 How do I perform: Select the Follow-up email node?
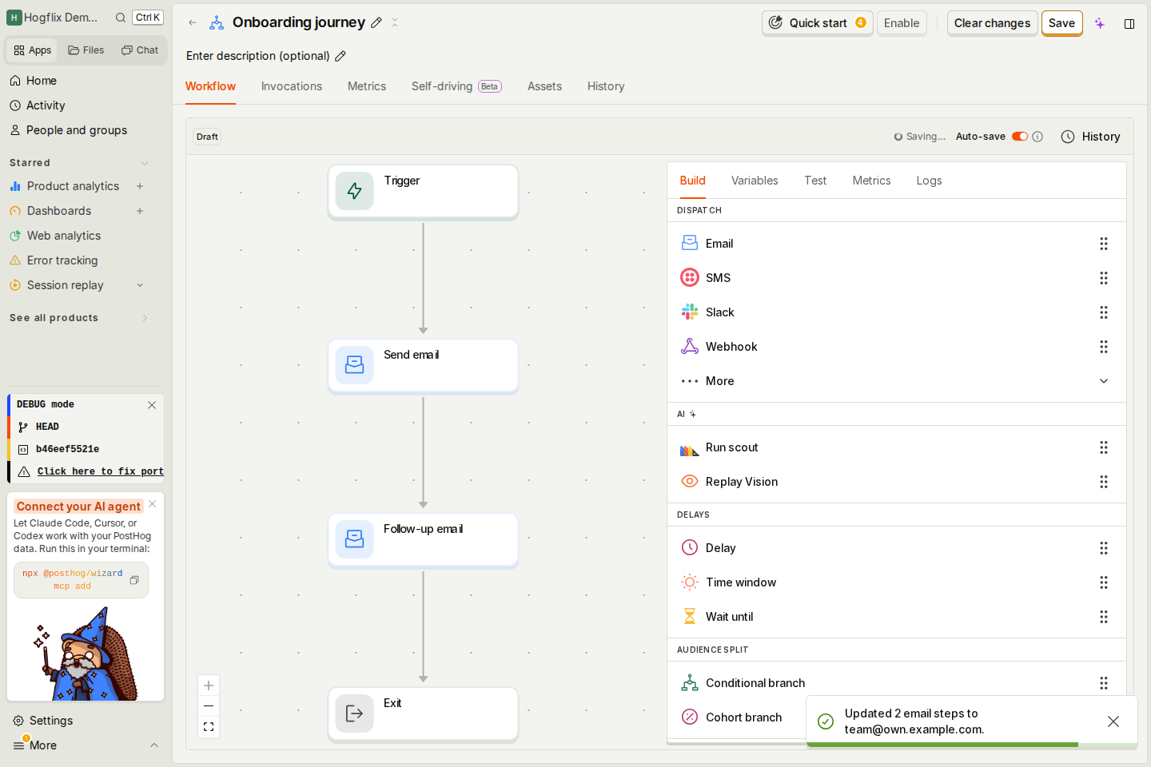(423, 540)
